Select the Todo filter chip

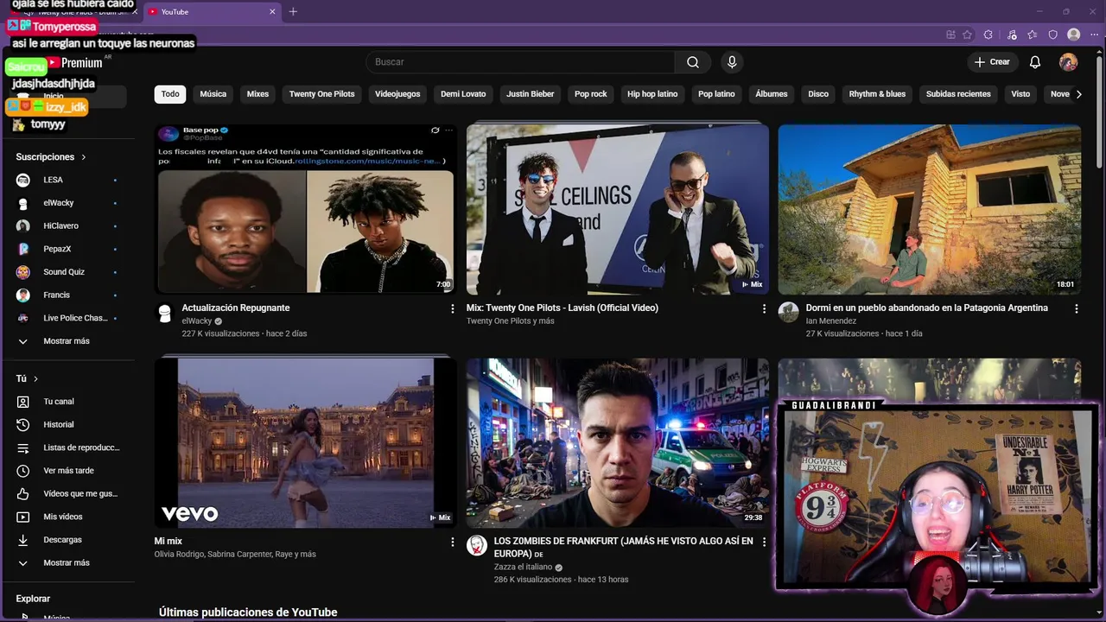click(170, 94)
